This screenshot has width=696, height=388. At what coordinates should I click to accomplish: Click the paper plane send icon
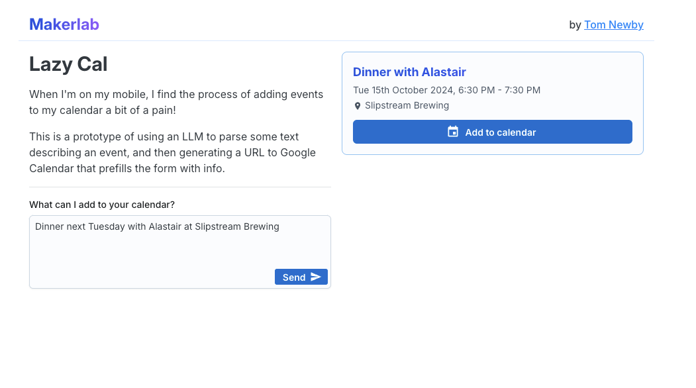pyautogui.click(x=316, y=277)
